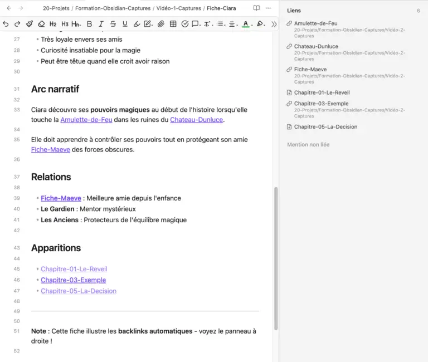The width and height of the screenshot is (428, 362).
Task: Toggle the checkbox task icon in toolbar
Action: [x=185, y=24]
